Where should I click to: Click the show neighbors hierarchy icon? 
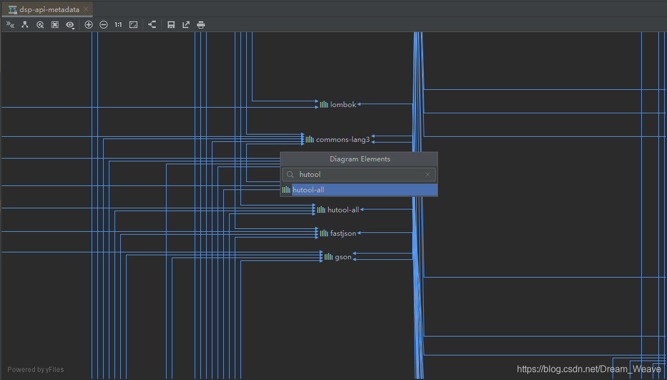click(x=25, y=25)
